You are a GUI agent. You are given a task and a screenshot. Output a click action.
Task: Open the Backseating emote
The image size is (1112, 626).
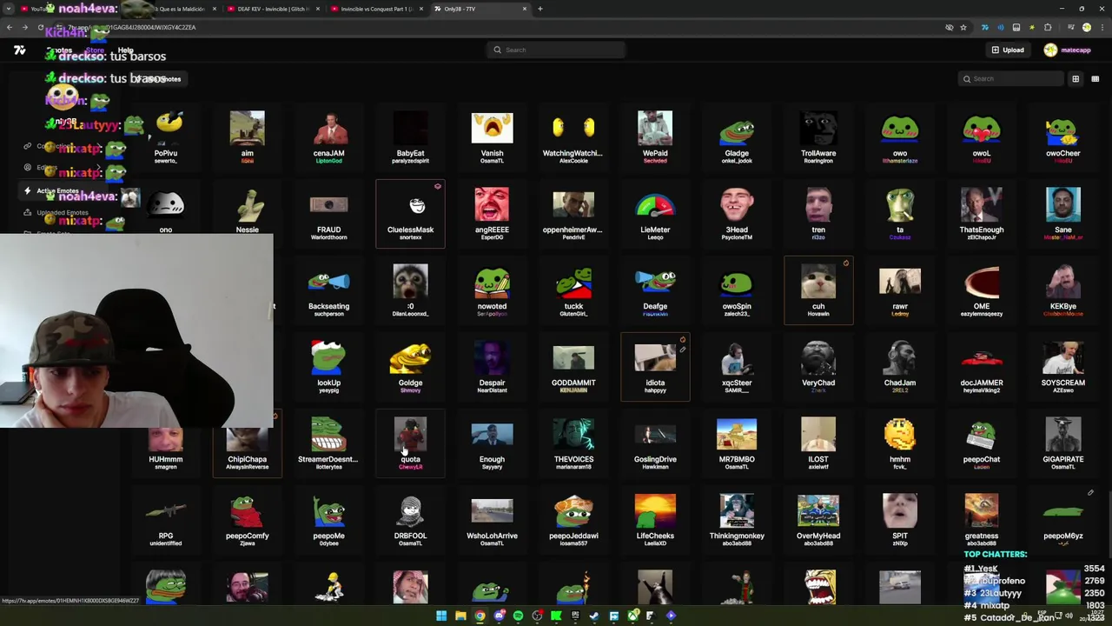tap(329, 290)
